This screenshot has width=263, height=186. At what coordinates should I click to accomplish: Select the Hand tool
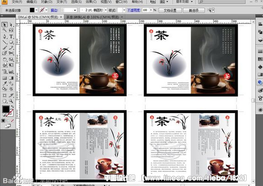click(x=4, y=101)
